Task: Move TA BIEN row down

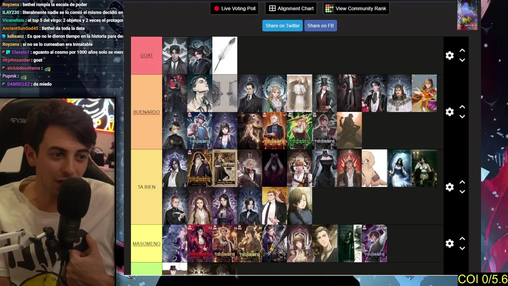Action: tap(462, 191)
